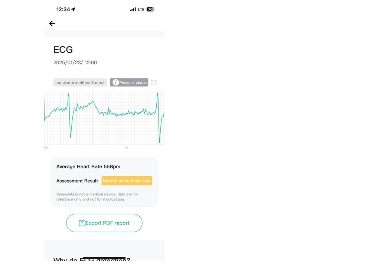The width and height of the screenshot is (382, 265).
Task: Tap the battery indicator showing 76
Action: pos(151,10)
